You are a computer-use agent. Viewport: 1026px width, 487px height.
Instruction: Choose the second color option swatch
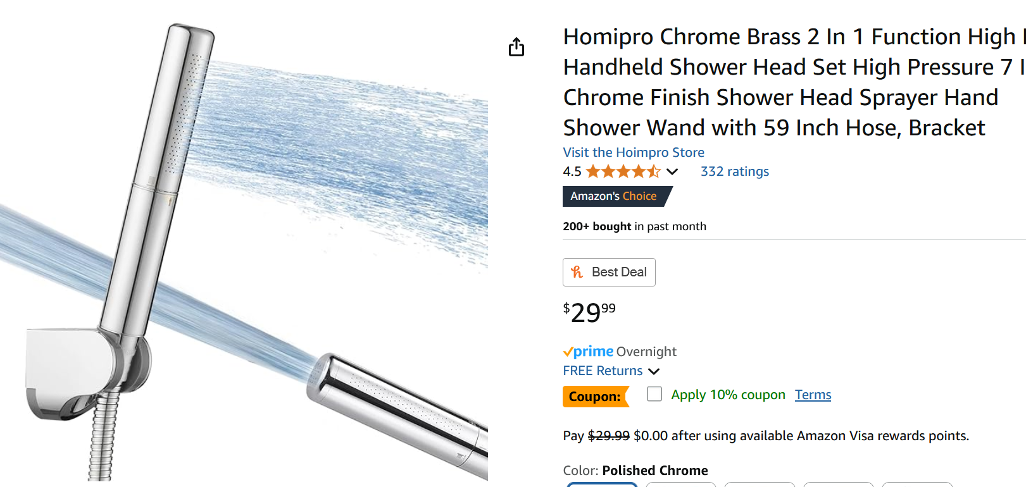pos(680,484)
